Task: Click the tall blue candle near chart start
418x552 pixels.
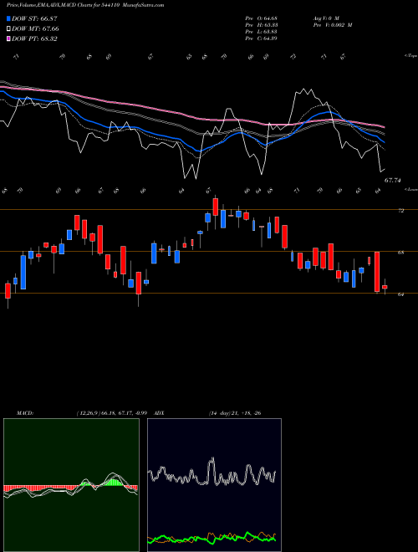Action: point(23,272)
